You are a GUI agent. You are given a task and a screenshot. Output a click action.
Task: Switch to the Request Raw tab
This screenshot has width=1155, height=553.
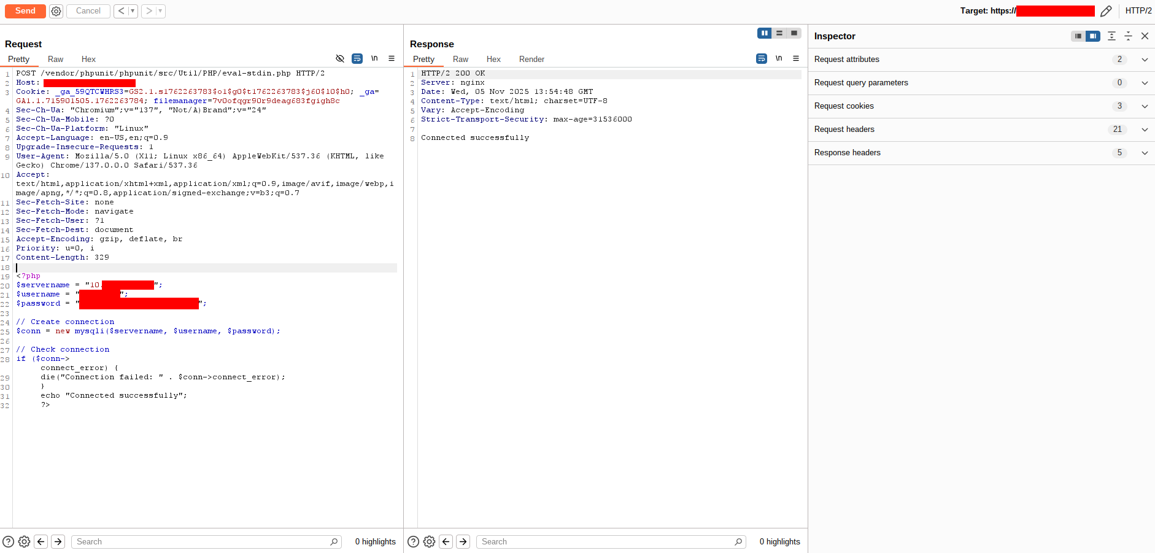pos(55,60)
